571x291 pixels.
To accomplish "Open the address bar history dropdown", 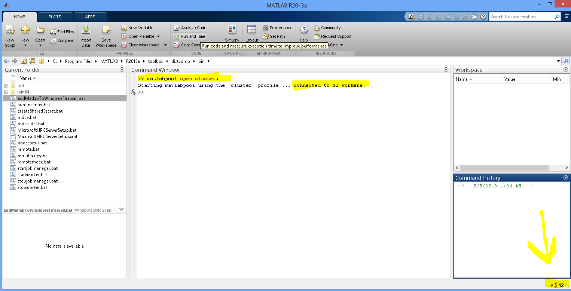I will (x=558, y=61).
